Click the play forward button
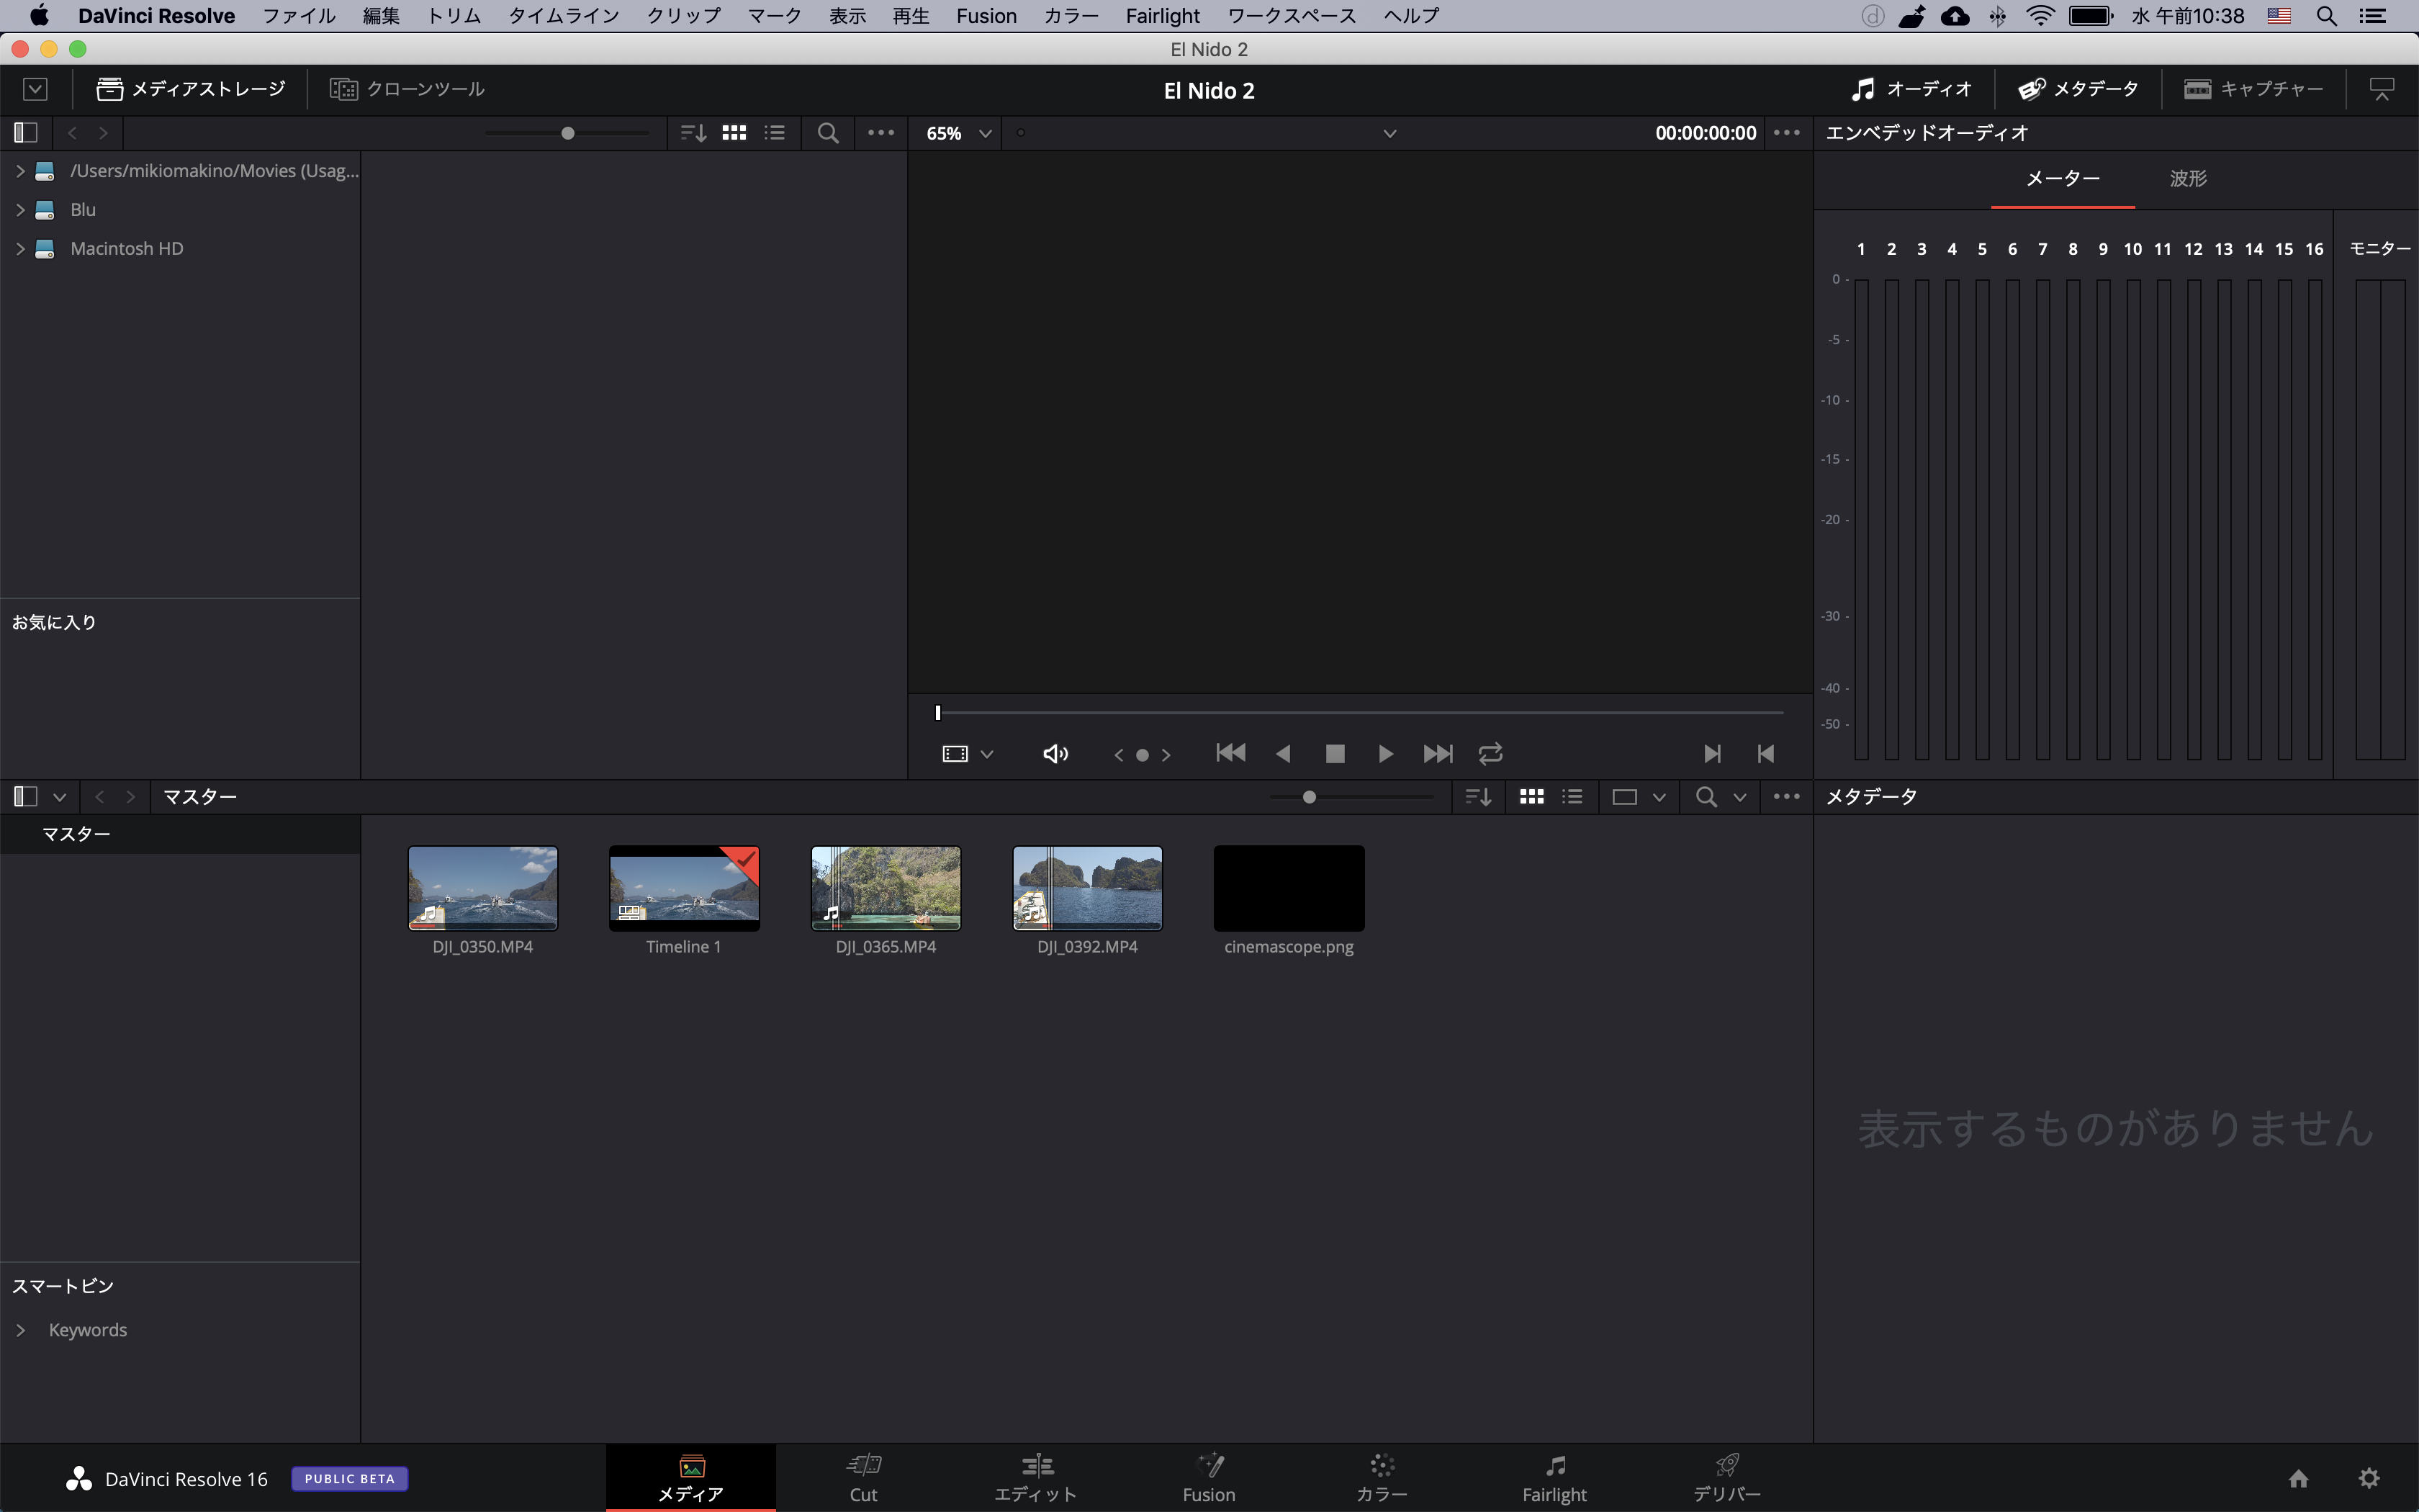Image resolution: width=2419 pixels, height=1512 pixels. click(x=1385, y=754)
